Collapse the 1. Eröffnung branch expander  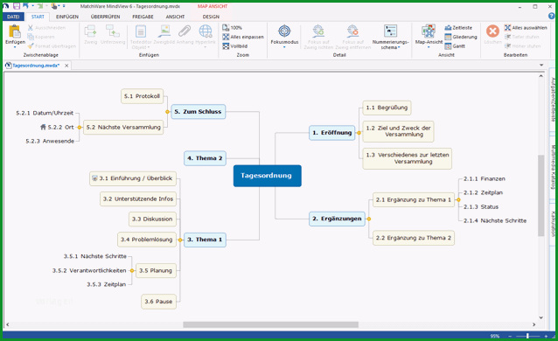(359, 133)
